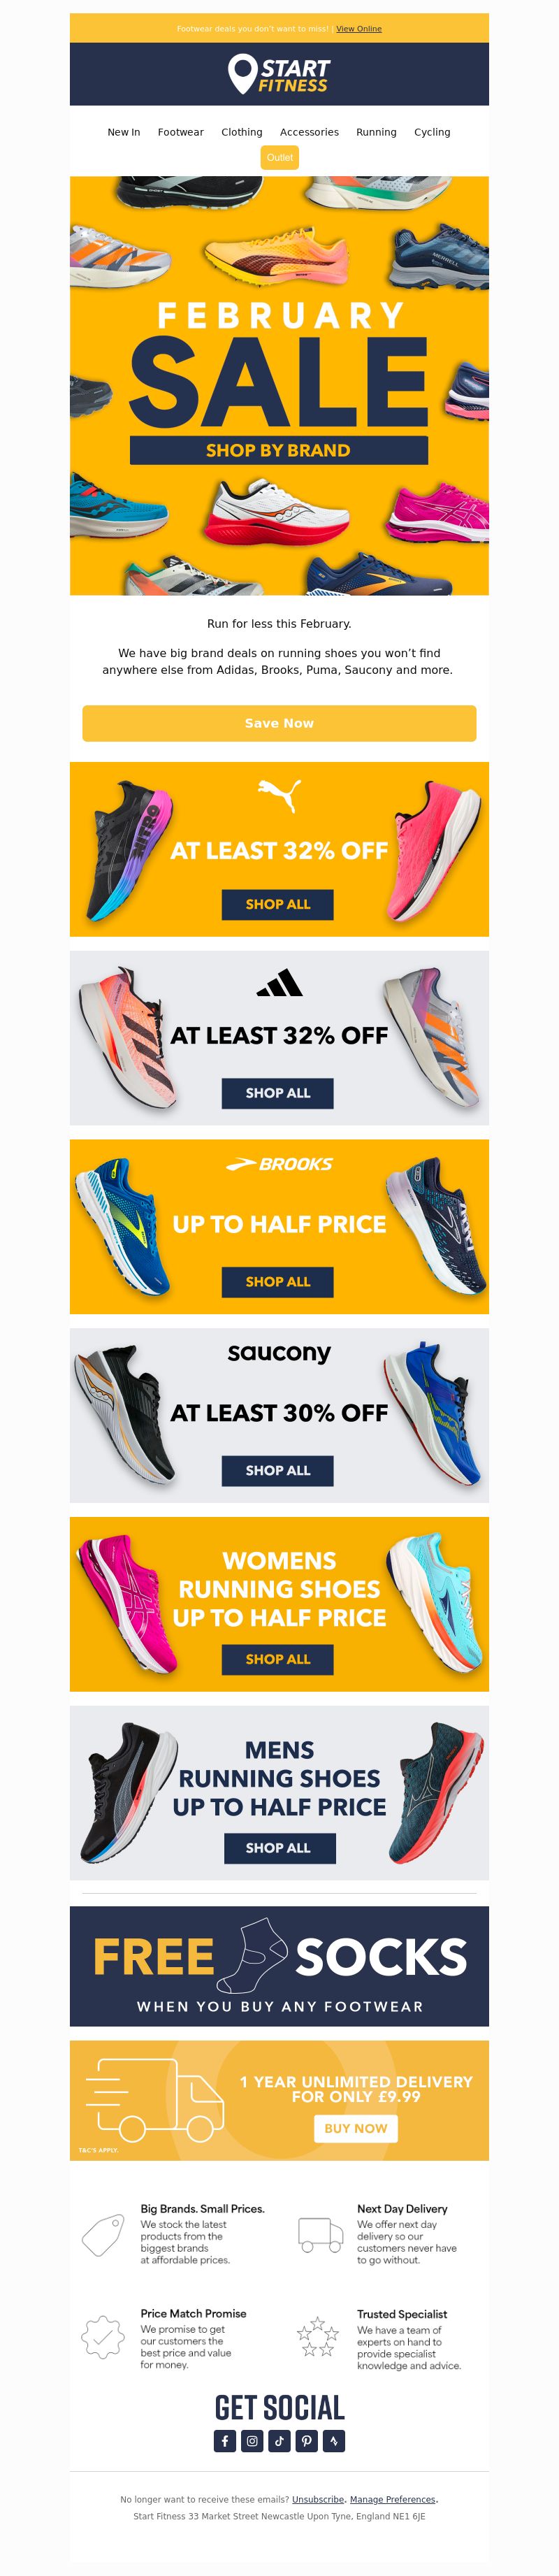This screenshot has height=2576, width=559.
Task: Click the Unsubscribe link
Action: point(318,2499)
